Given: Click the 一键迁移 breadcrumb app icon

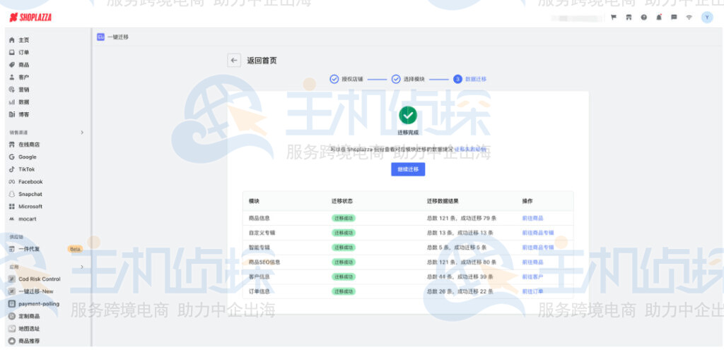Looking at the screenshot, I should pyautogui.click(x=100, y=37).
